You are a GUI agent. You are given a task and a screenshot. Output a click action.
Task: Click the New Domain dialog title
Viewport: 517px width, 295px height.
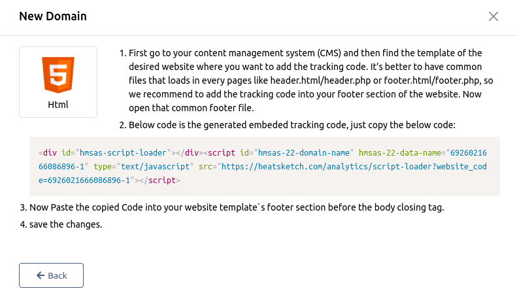tap(53, 16)
